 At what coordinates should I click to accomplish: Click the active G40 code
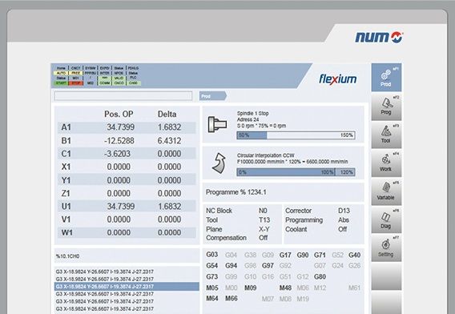click(354, 255)
